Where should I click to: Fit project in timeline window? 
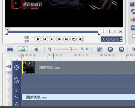(87, 49)
